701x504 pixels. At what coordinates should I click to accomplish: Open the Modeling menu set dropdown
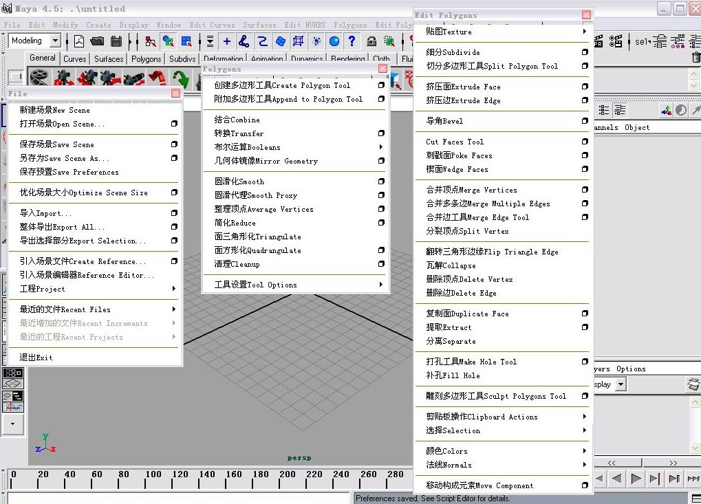pyautogui.click(x=55, y=41)
